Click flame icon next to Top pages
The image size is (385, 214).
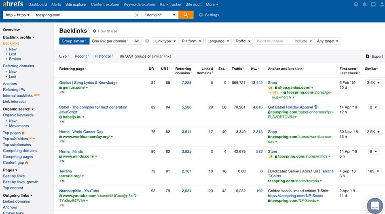point(23,133)
